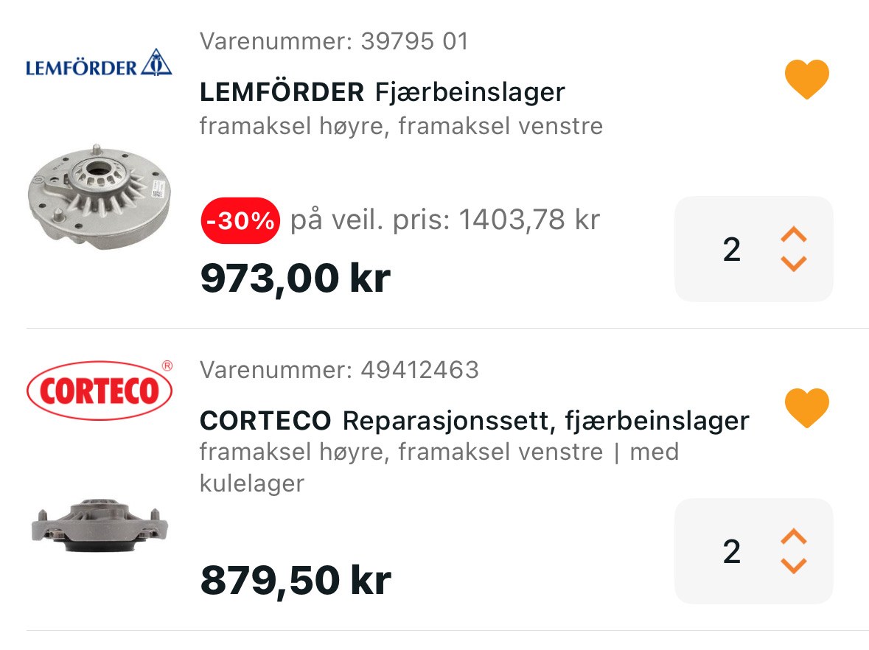Click the 879,50 kr price
The height and width of the screenshot is (650, 869).
pyautogui.click(x=295, y=580)
